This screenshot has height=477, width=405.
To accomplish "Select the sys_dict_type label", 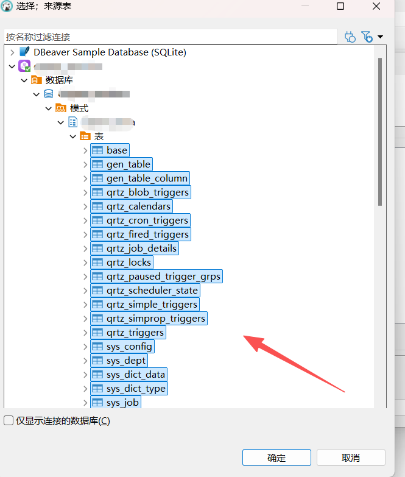I will pos(136,389).
